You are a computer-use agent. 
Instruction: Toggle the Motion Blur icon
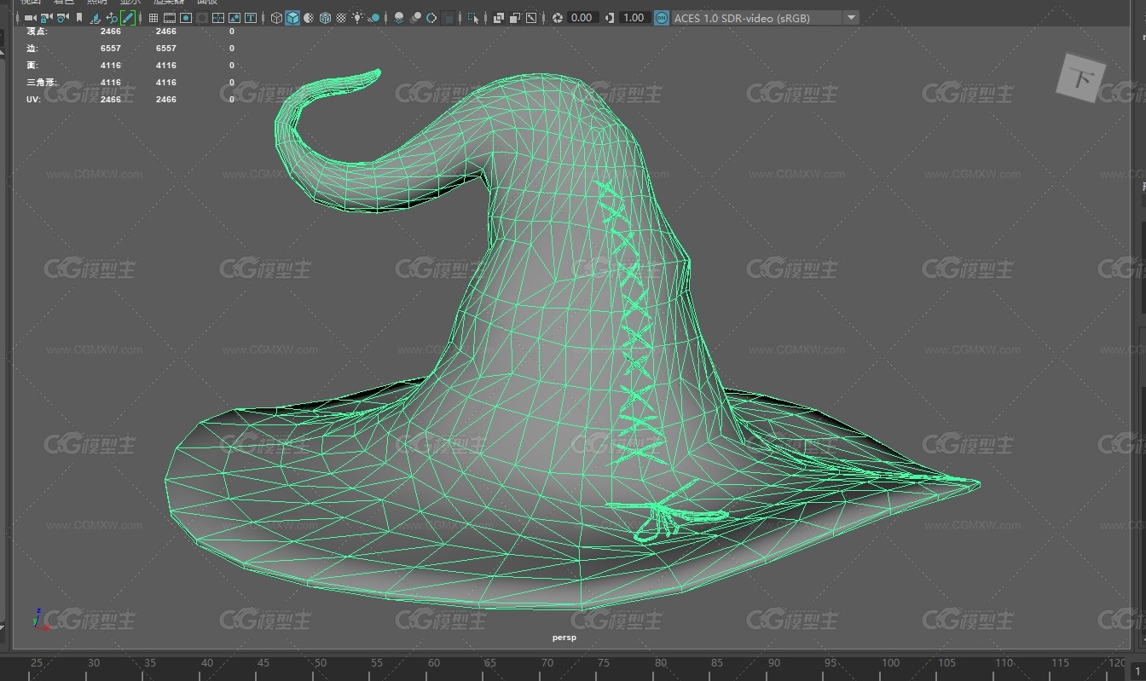click(415, 17)
